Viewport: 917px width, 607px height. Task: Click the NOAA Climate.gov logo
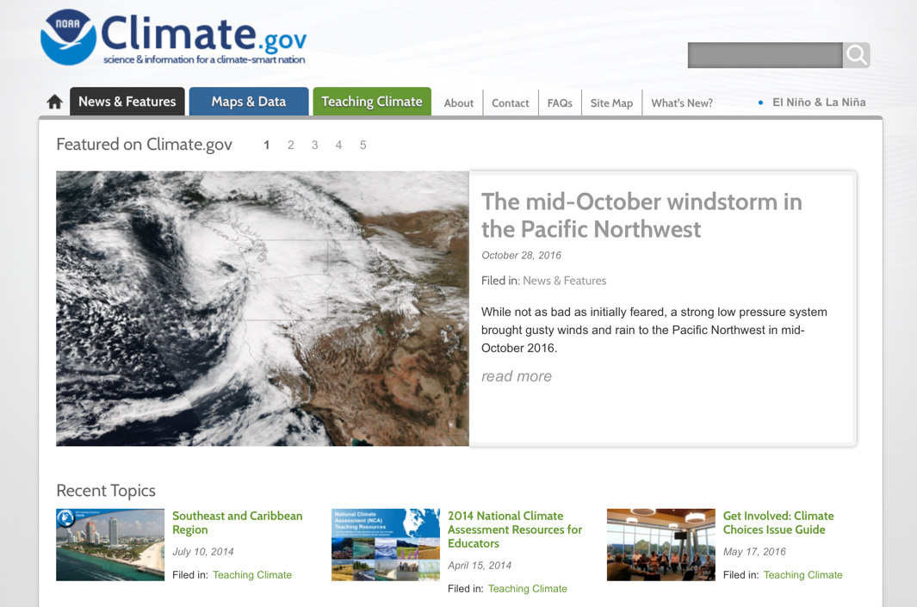(x=173, y=38)
